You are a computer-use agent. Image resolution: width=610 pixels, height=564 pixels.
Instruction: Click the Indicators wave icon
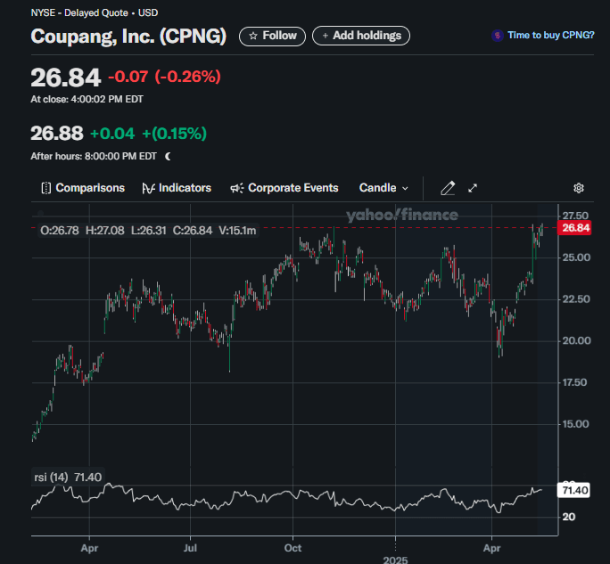point(147,188)
